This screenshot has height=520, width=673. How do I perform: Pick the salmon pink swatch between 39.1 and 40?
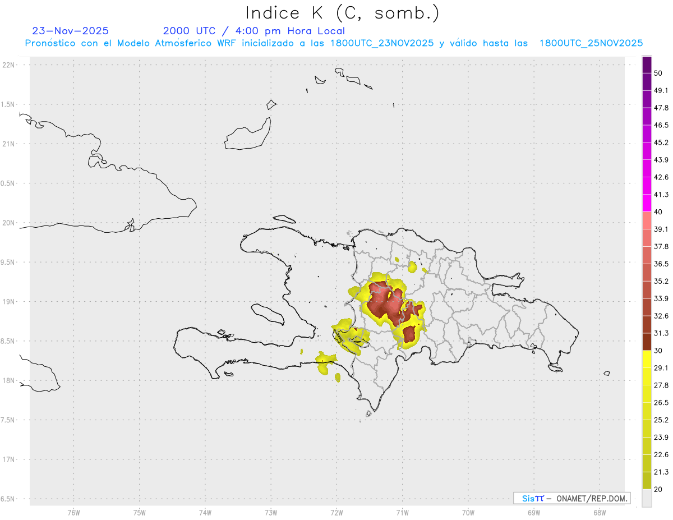pyautogui.click(x=647, y=220)
